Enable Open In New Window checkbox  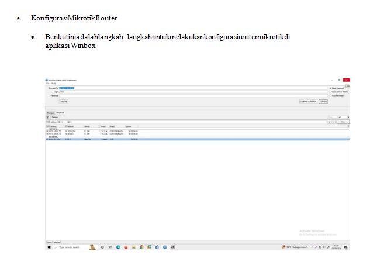(331, 92)
